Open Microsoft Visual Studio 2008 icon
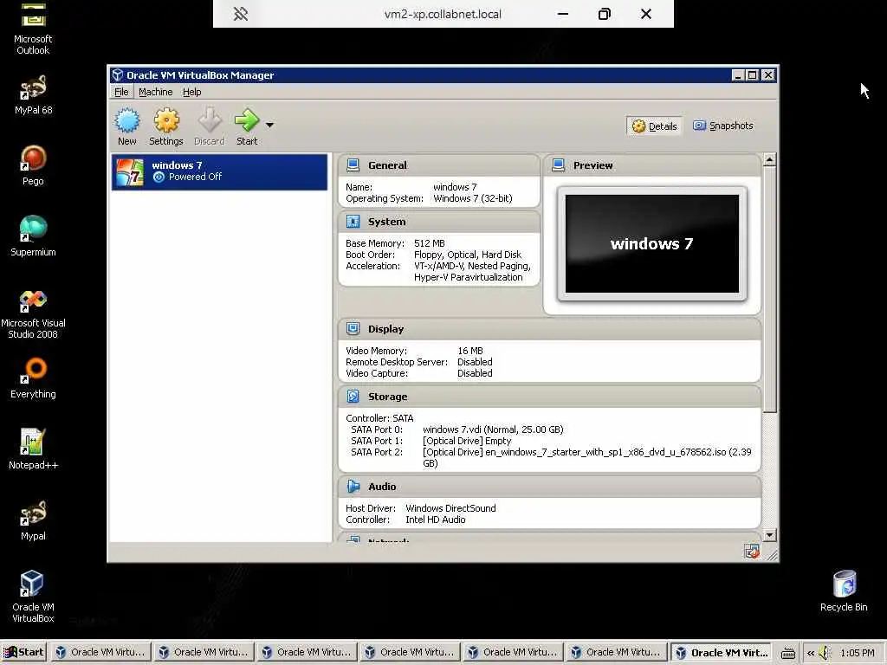 click(x=33, y=313)
